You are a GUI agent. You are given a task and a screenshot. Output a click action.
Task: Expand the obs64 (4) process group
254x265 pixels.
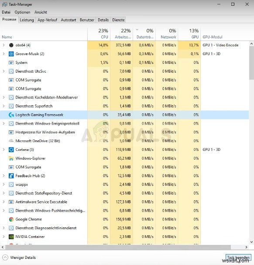pos(3,45)
